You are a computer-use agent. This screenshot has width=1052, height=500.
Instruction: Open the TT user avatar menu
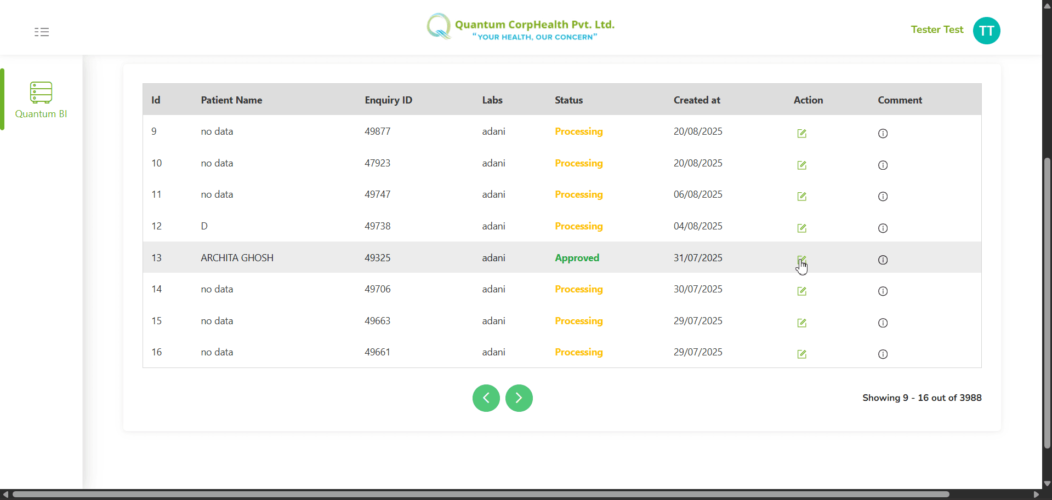[x=986, y=31]
